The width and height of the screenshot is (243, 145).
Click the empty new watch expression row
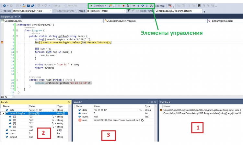point(115,123)
